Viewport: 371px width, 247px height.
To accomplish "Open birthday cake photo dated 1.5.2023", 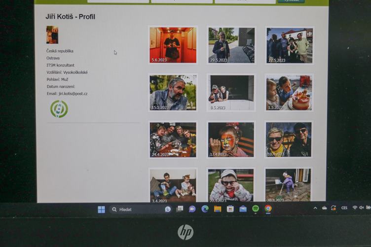I will 289,93.
